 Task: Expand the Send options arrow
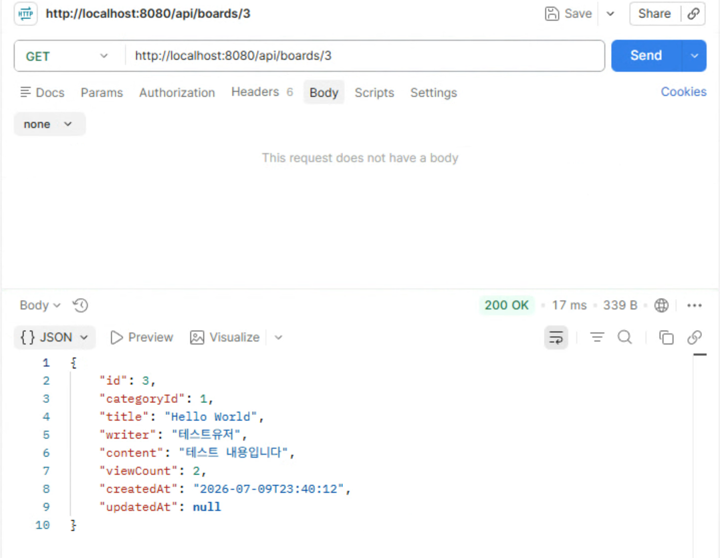695,55
